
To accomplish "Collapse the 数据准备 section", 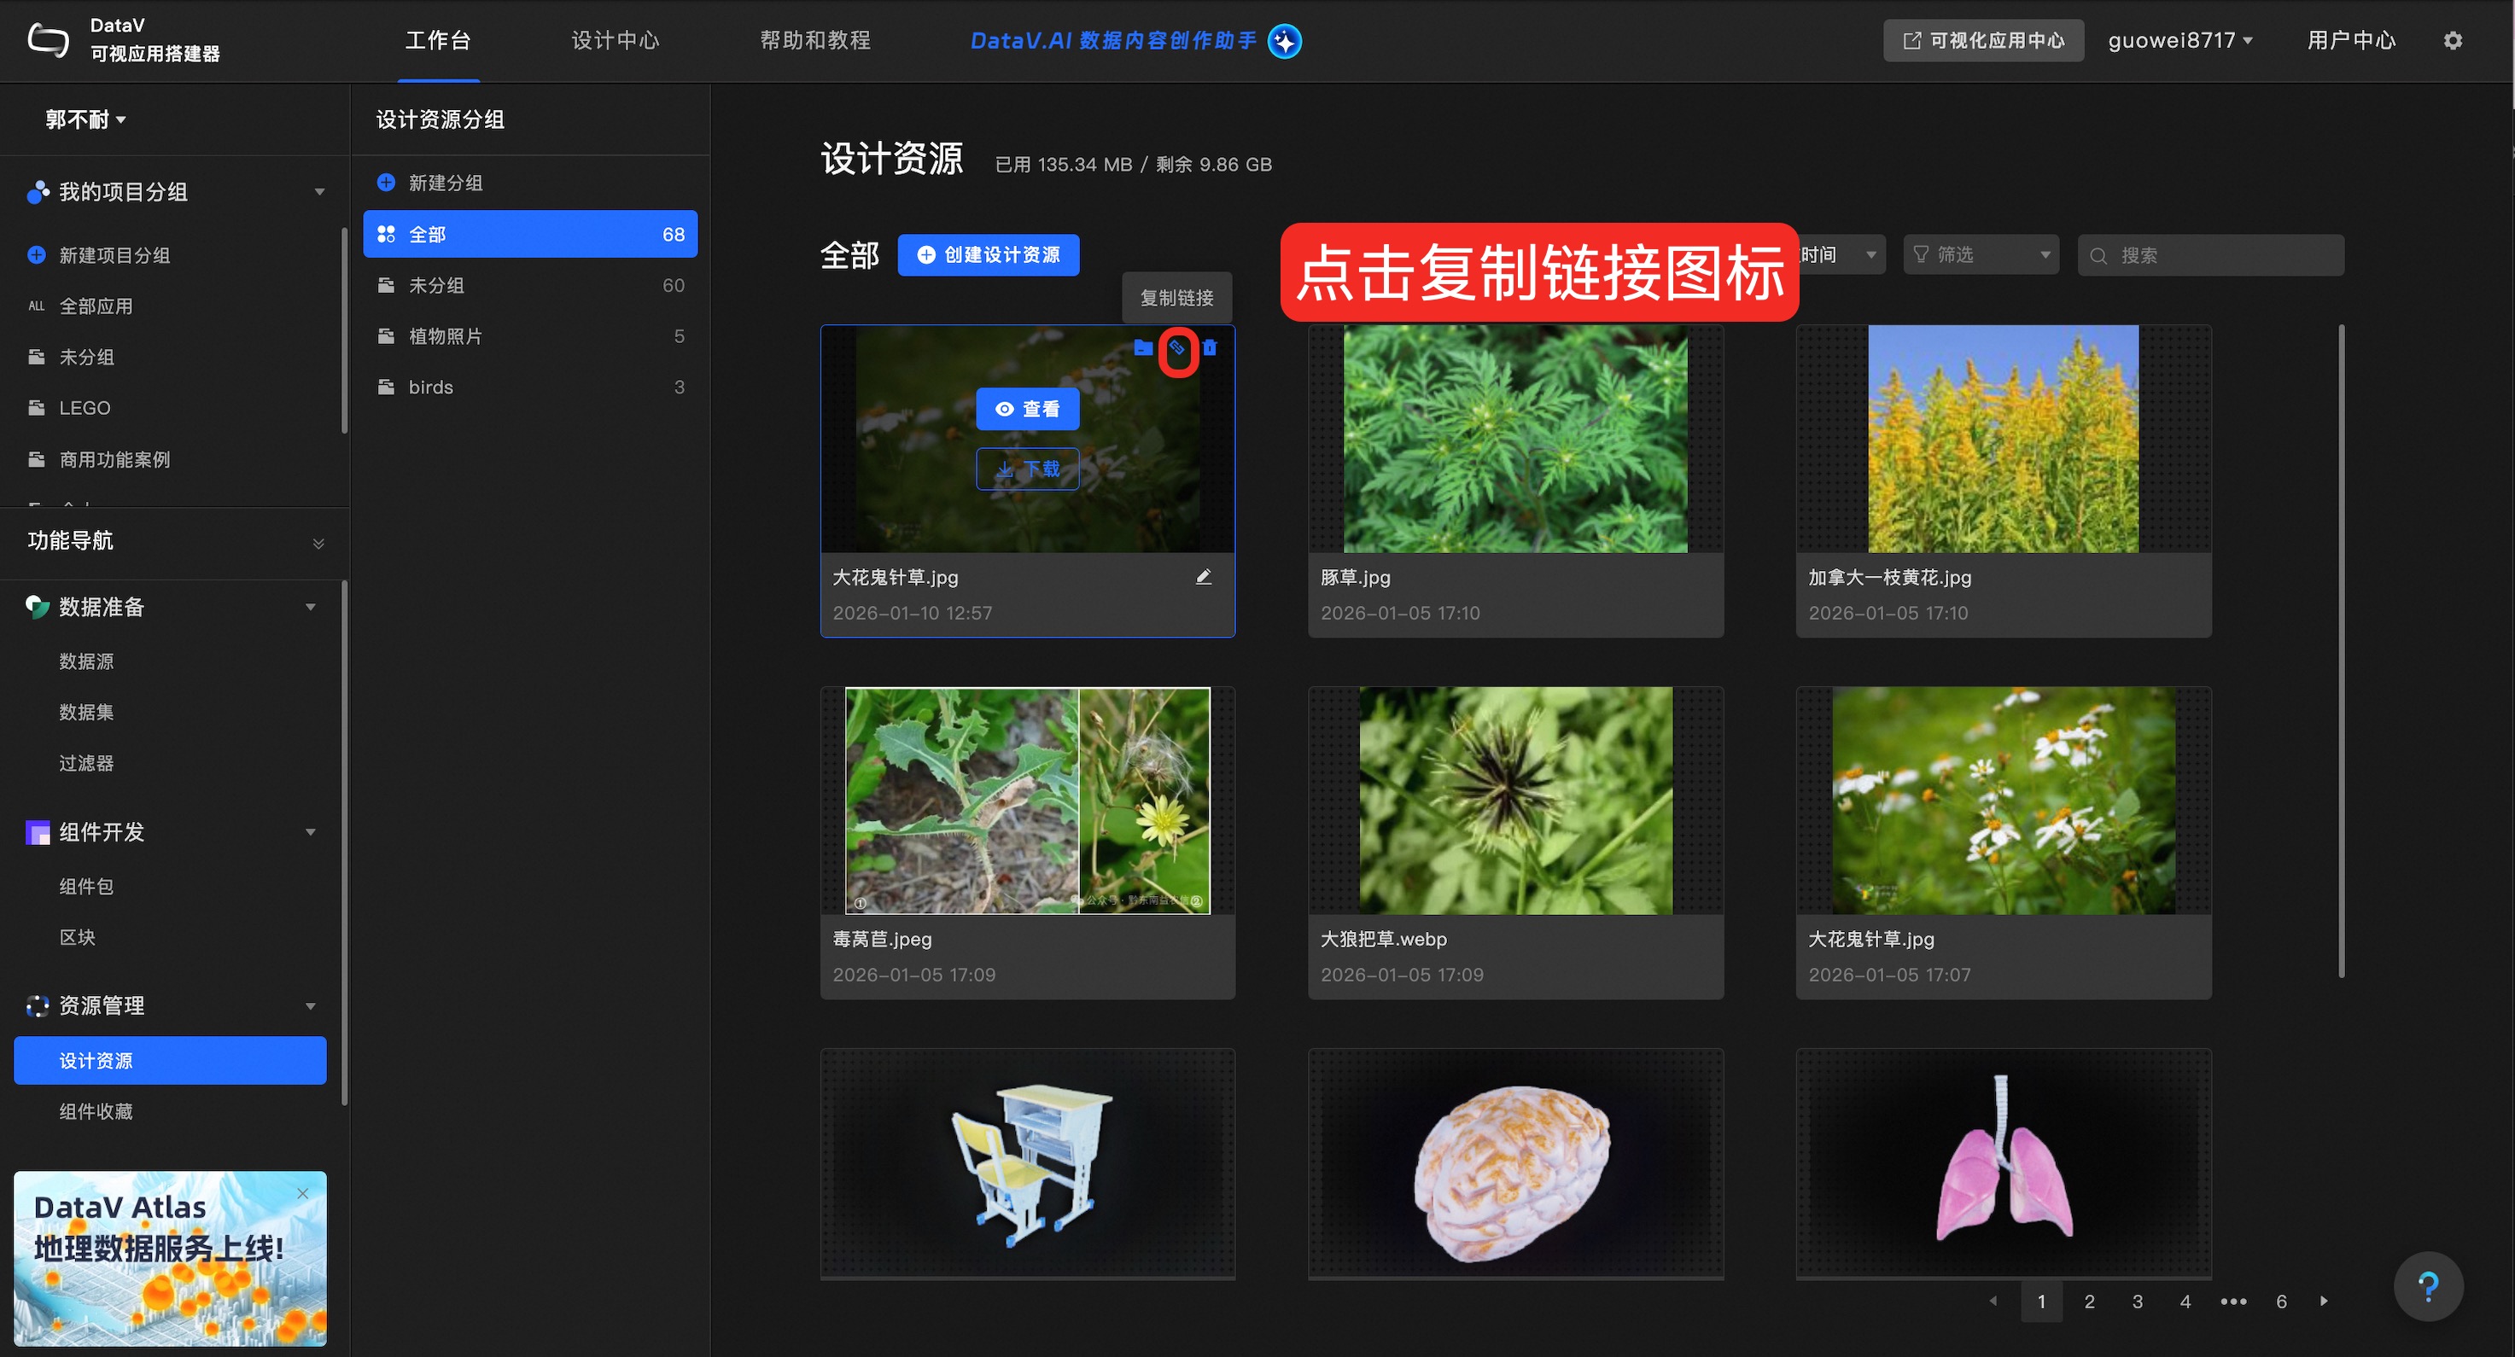I will pos(311,607).
